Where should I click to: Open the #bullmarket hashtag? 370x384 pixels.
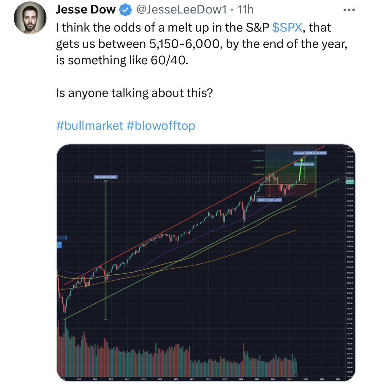click(x=90, y=126)
